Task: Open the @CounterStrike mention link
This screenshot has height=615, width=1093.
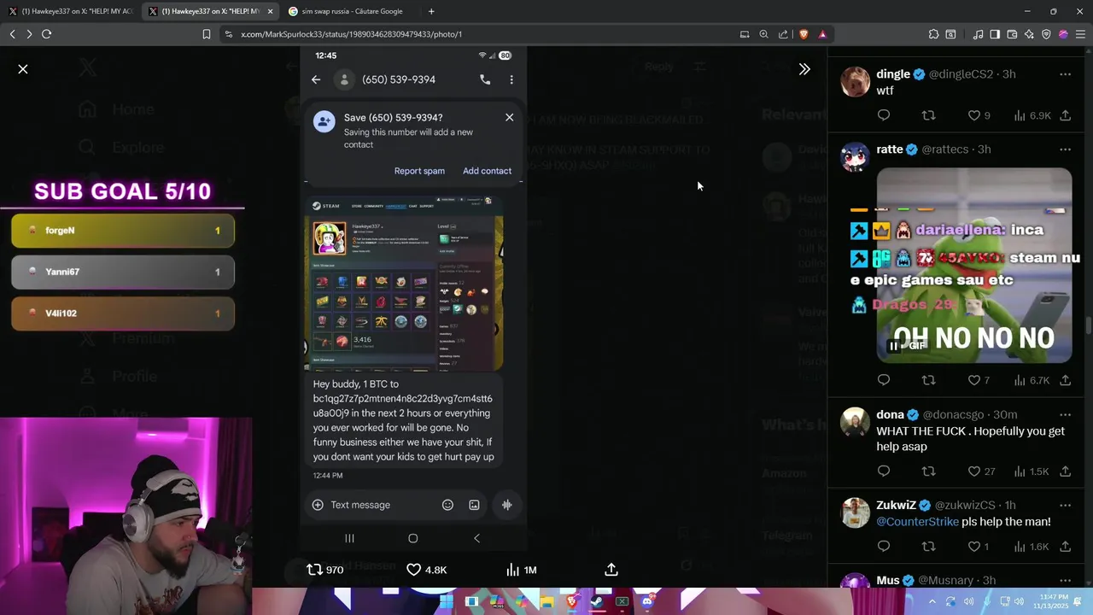Action: pyautogui.click(x=917, y=522)
